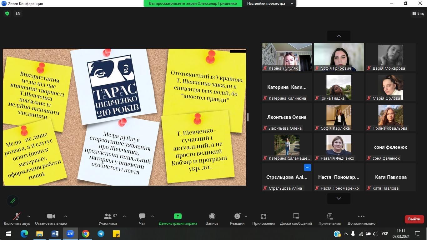Select Марія Орлова participant tile

pyautogui.click(x=391, y=87)
